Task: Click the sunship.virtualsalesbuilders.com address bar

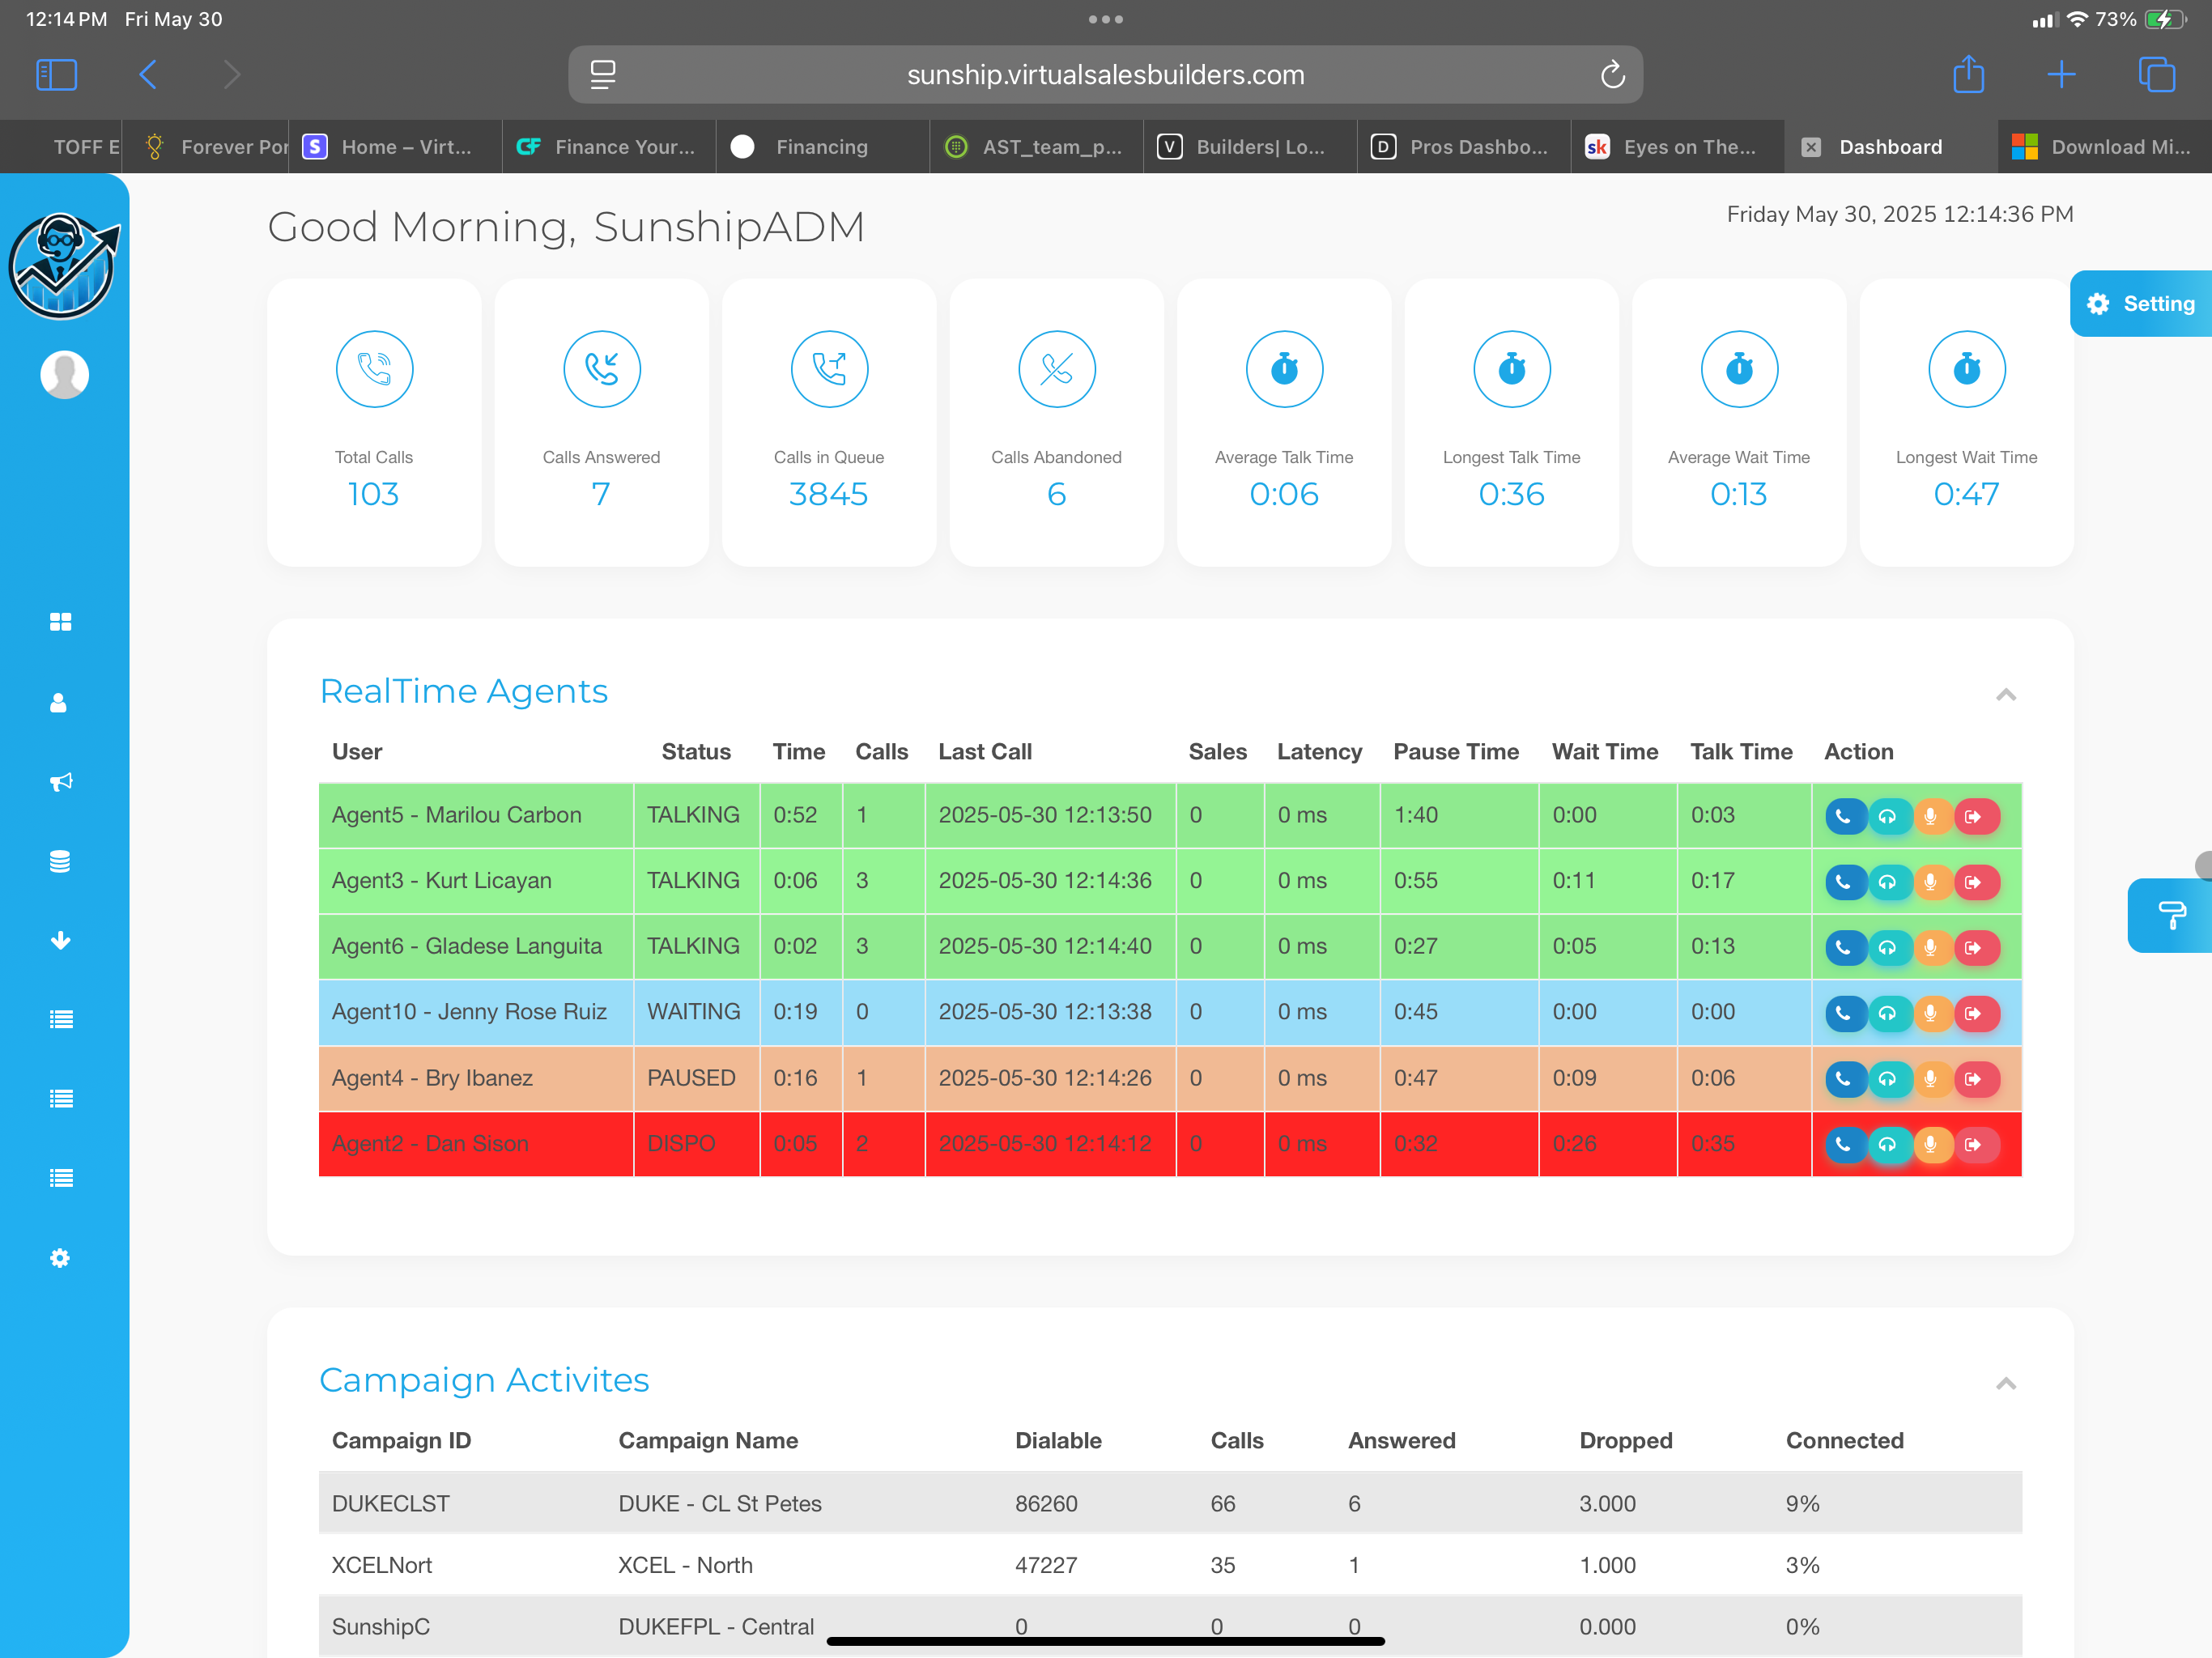Action: pyautogui.click(x=1104, y=75)
